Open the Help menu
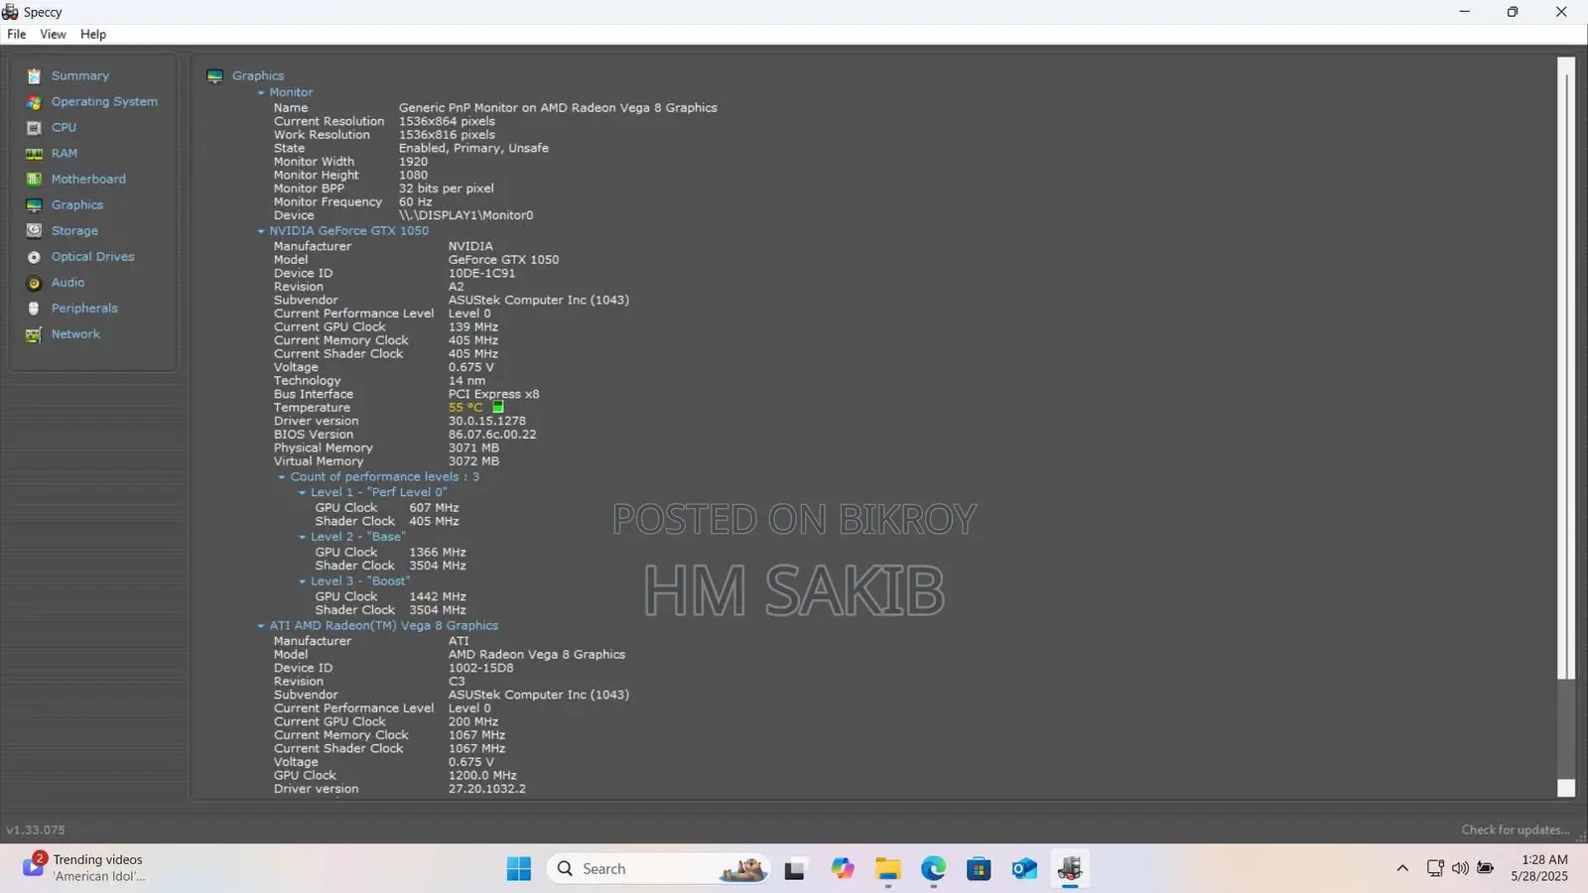The height and width of the screenshot is (893, 1588). [x=93, y=34]
